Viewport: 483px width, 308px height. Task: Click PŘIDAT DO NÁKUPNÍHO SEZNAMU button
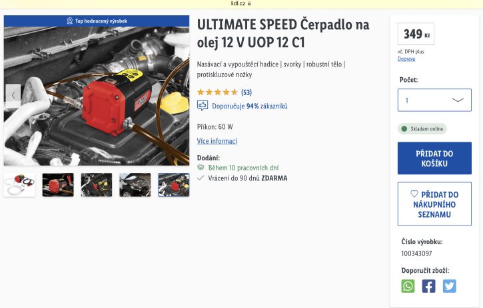coord(434,204)
